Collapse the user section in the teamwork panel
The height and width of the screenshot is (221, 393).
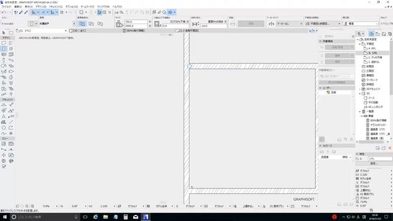(x=321, y=88)
